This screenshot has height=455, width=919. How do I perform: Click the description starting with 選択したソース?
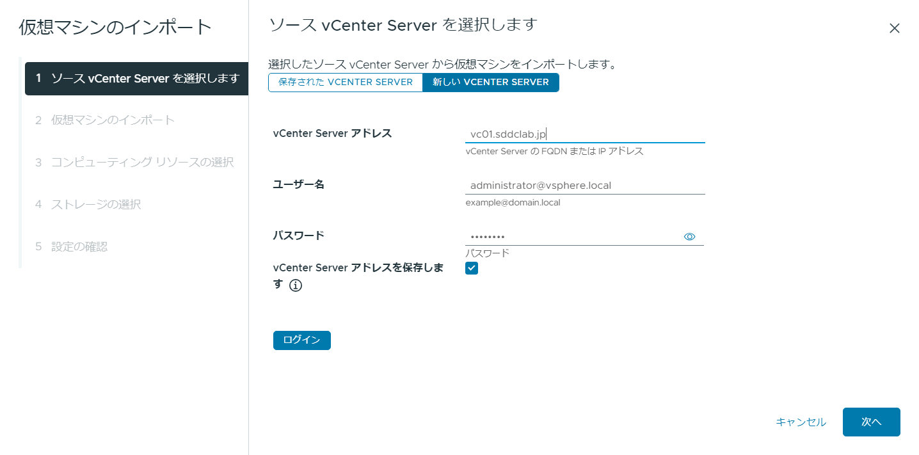[442, 65]
